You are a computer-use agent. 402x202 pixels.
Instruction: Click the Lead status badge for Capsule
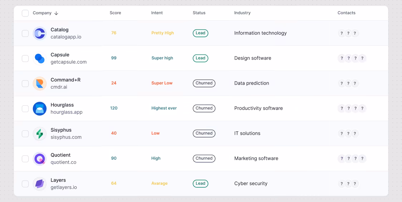point(201,58)
